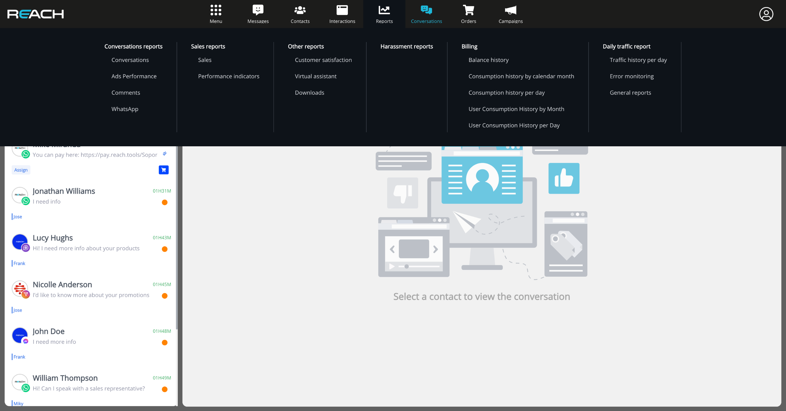Click the pay.reach.tools payment link message
This screenshot has height=411, width=786.
tap(95, 155)
